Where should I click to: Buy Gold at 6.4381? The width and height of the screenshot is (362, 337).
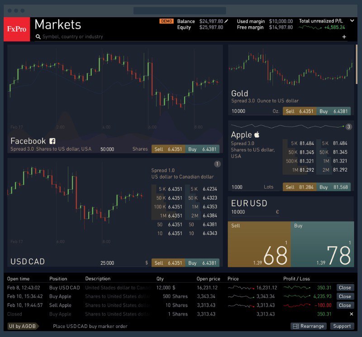tap(333, 111)
